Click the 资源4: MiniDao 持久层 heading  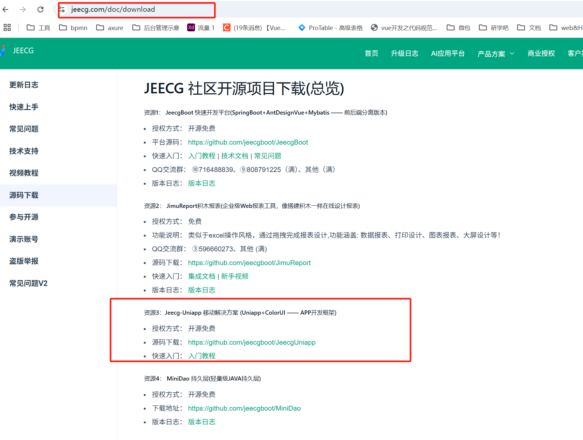pyautogui.click(x=202, y=379)
